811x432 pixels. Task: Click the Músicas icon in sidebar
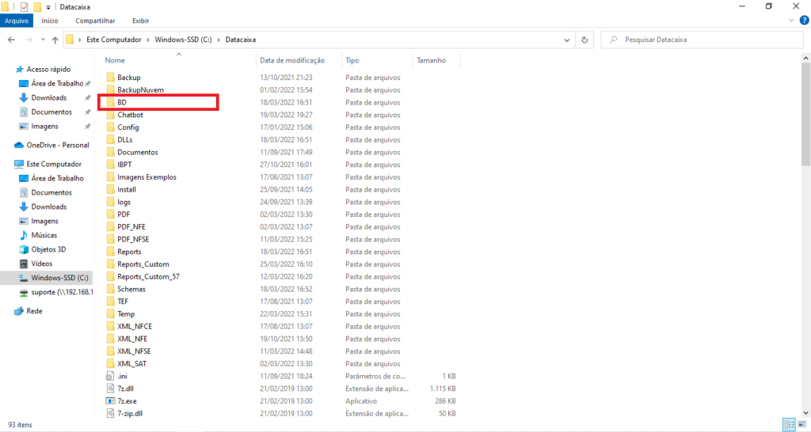24,235
